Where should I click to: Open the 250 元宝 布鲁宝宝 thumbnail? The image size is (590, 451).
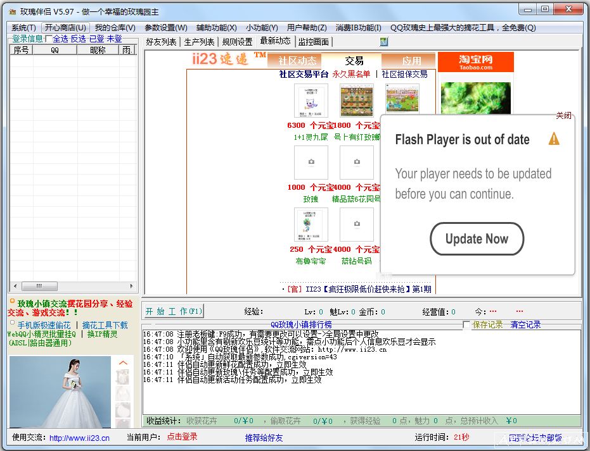point(311,225)
